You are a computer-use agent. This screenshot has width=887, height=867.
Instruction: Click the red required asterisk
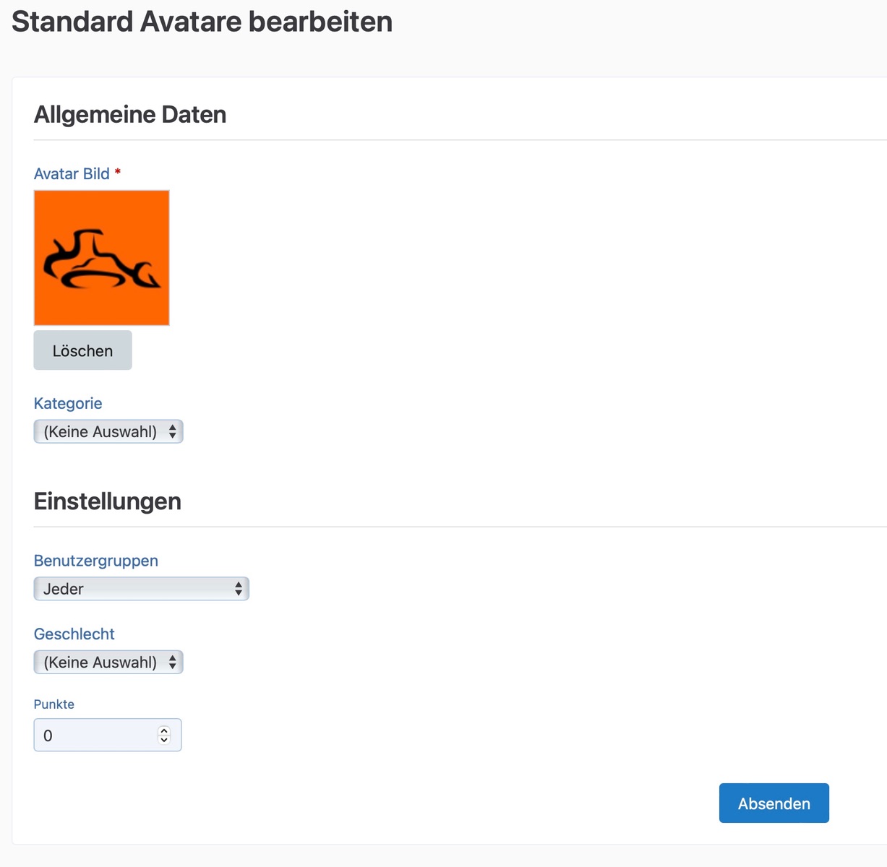[x=118, y=172]
